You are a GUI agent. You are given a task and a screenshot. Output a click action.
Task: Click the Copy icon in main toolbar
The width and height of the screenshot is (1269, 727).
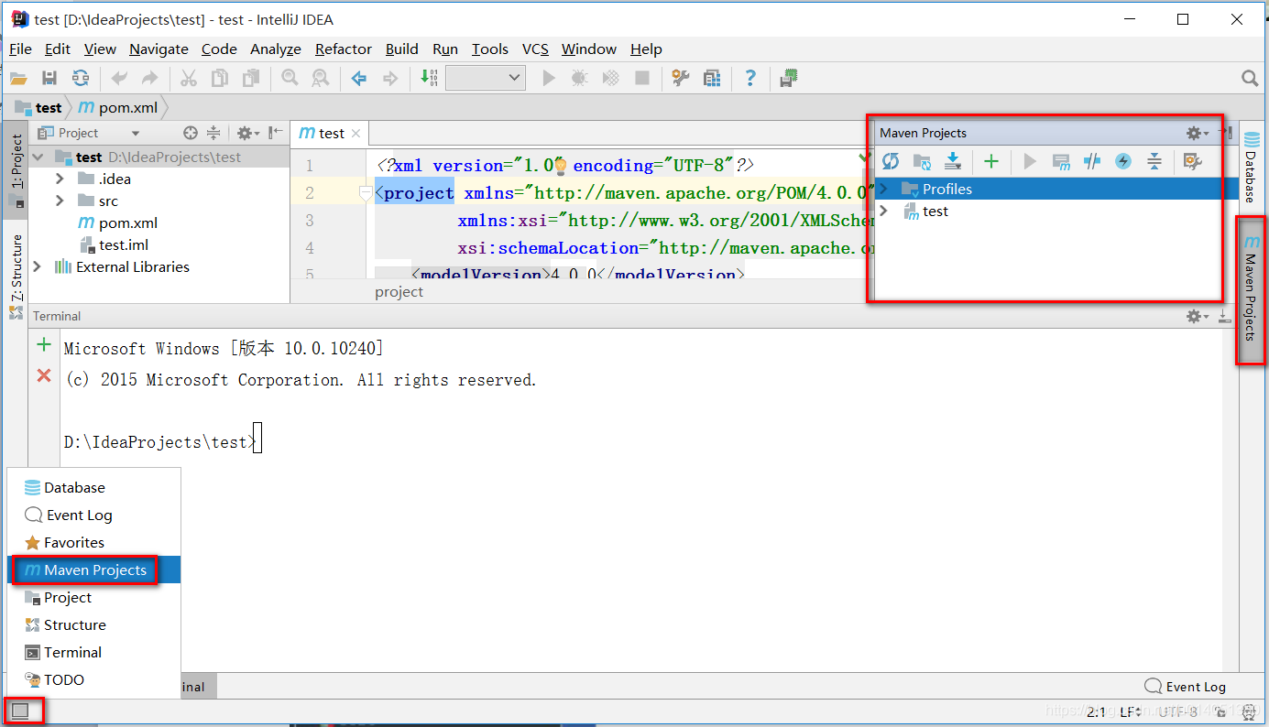click(x=220, y=79)
